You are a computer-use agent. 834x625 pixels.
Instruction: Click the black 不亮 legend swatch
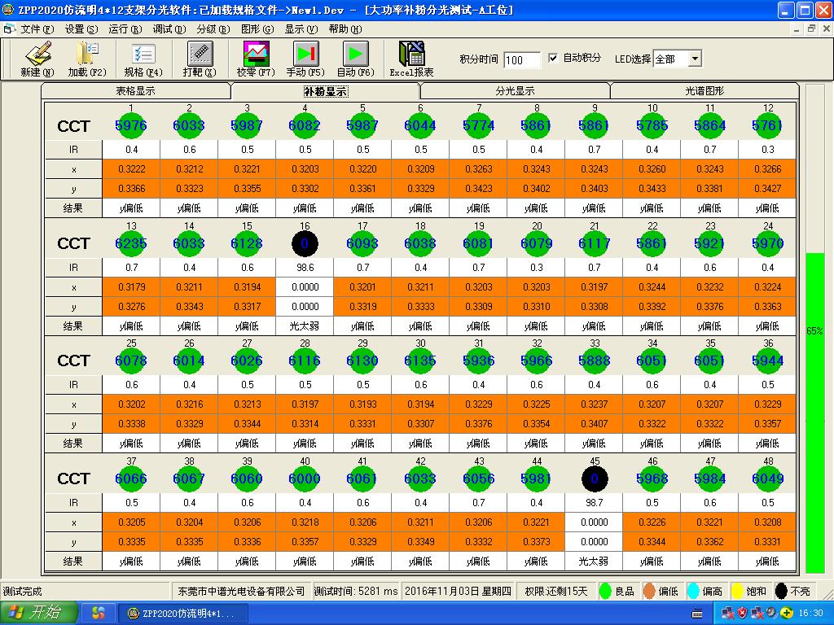point(781,591)
